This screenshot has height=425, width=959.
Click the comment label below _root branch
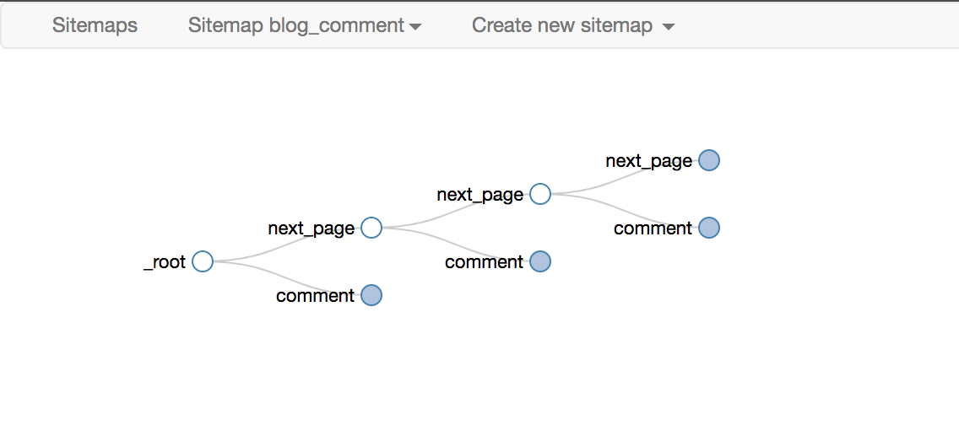click(315, 296)
